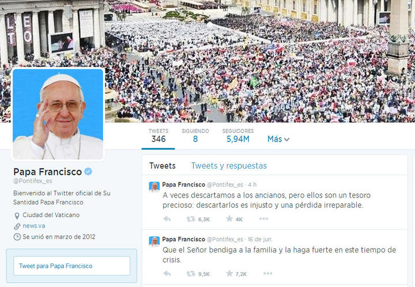415x287 pixels.
Task: Reply to the tweet about la familia
Action: (x=167, y=274)
